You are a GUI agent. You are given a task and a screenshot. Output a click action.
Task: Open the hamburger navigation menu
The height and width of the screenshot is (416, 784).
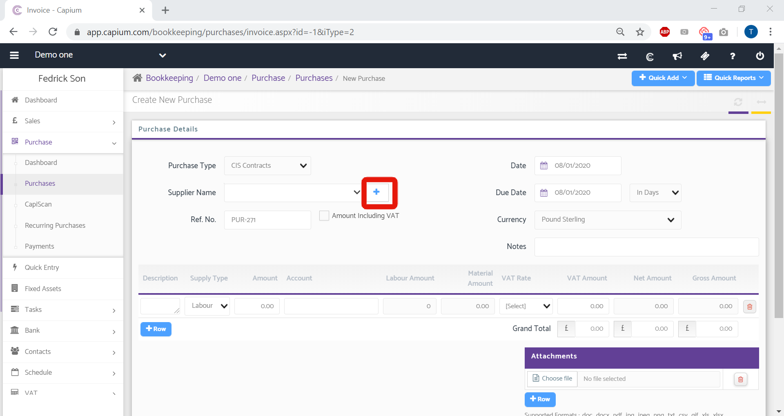point(14,55)
